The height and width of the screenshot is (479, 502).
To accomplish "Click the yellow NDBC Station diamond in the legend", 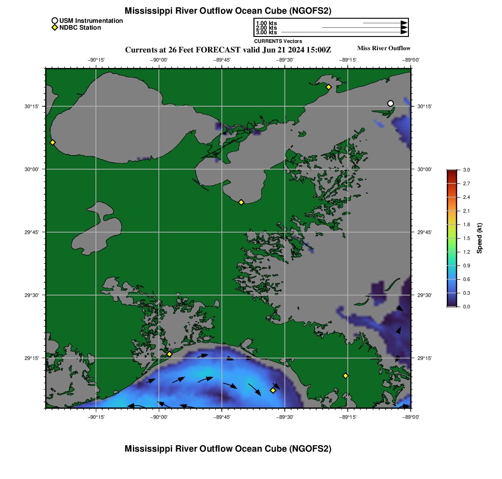I will [x=55, y=28].
